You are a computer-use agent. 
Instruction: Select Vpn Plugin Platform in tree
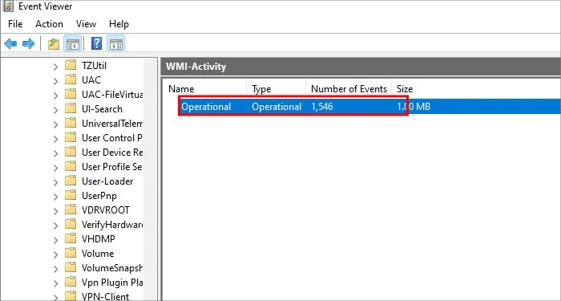pyautogui.click(x=112, y=283)
